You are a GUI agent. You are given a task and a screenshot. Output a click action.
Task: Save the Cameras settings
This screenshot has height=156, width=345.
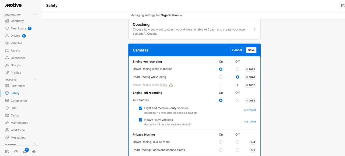coord(251,50)
